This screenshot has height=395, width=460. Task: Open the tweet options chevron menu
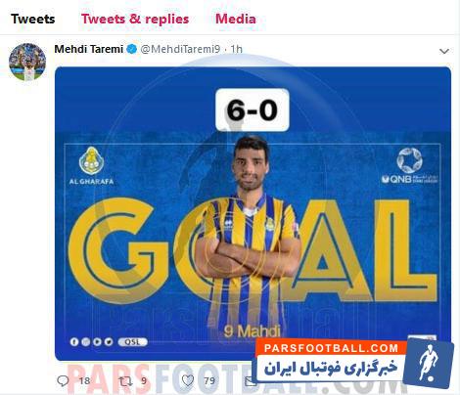[444, 52]
